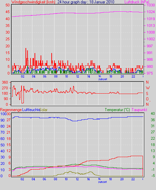This screenshot has width=156, height=190.
Task: Click the 'Windgeschwindigkeit (kmh)' title label
Action: pos(33,2)
